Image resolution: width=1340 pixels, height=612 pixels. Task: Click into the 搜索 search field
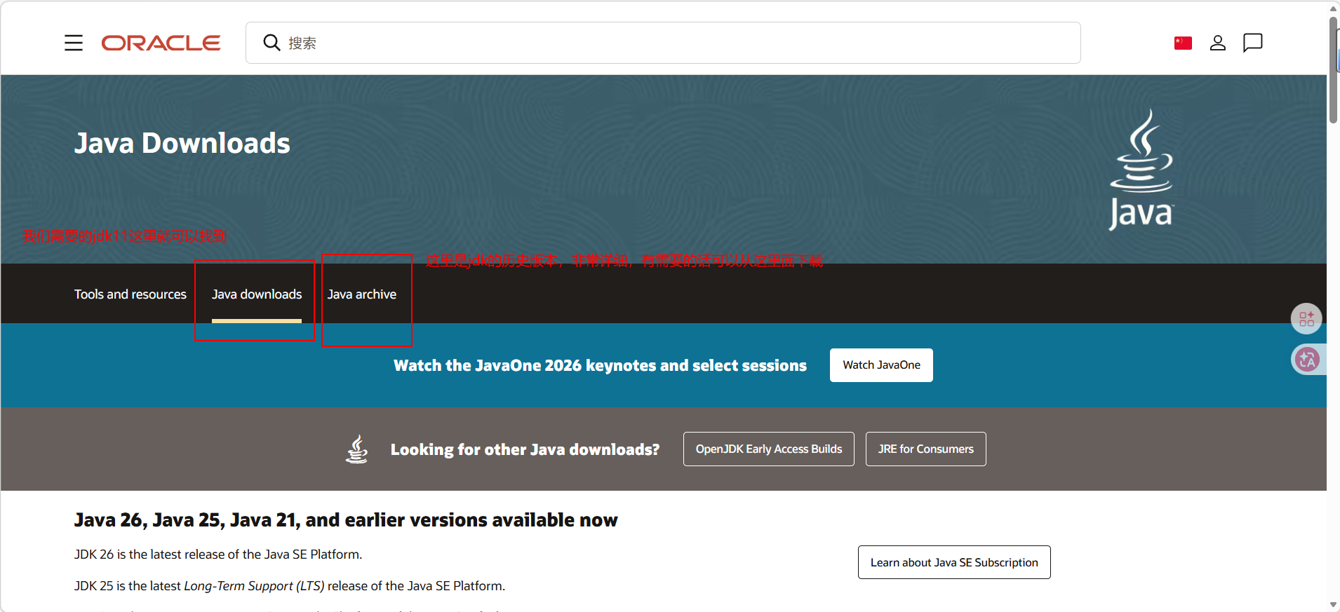[663, 43]
